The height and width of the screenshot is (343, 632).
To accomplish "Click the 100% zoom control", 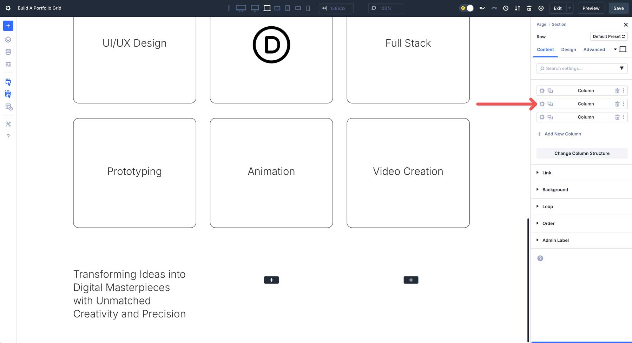I will click(x=386, y=8).
